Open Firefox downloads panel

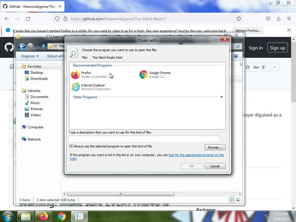pyautogui.click(x=278, y=18)
